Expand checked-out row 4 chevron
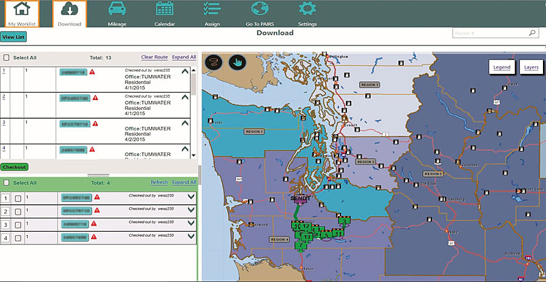546x282 pixels. 191,236
